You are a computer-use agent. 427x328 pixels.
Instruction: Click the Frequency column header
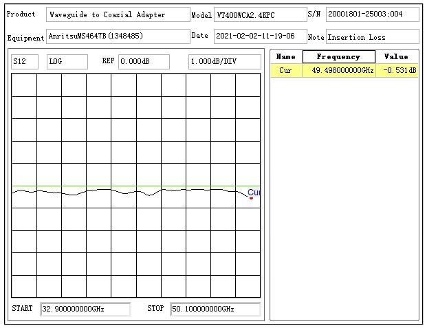coord(339,56)
